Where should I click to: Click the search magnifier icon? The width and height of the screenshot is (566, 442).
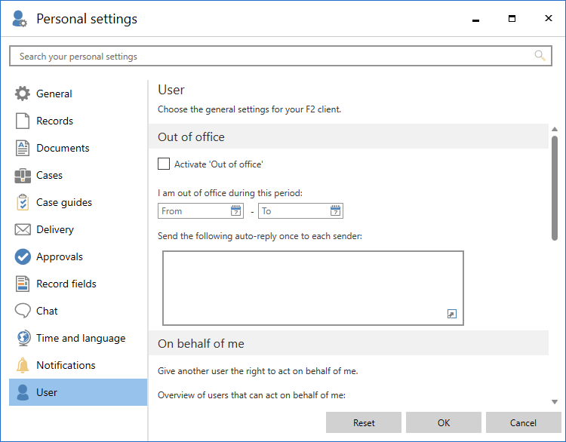tap(540, 56)
